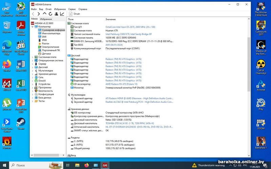Select the Разгон overclock tree item

45,44
